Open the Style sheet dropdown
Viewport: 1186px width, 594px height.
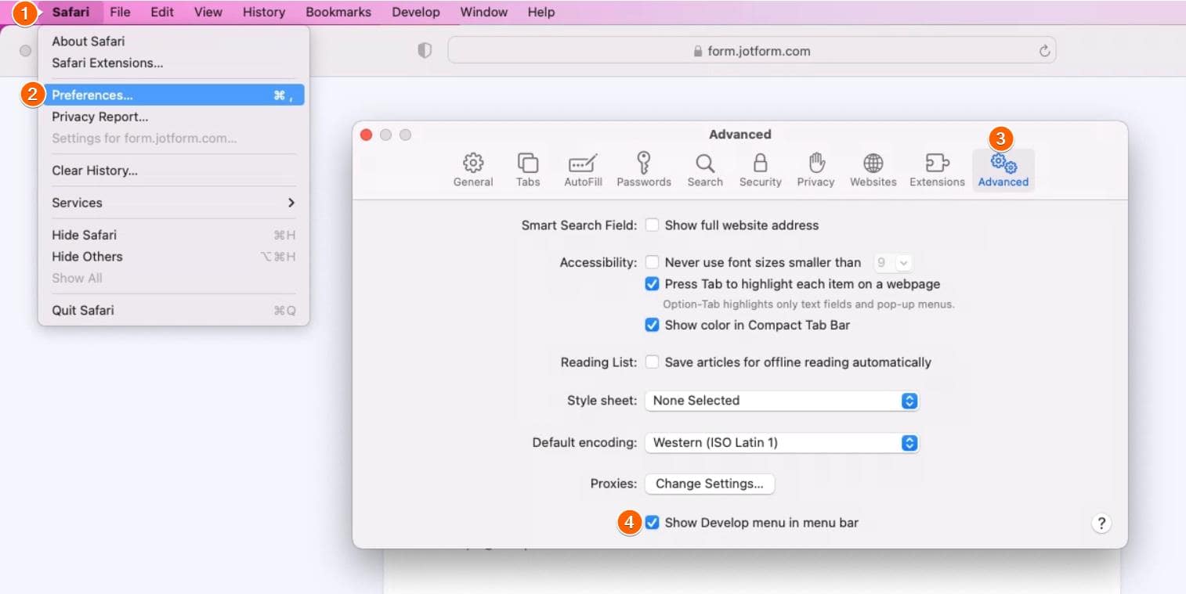point(781,401)
